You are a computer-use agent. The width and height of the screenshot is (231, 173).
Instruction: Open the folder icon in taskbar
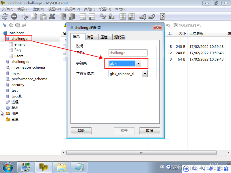(x=62, y=168)
